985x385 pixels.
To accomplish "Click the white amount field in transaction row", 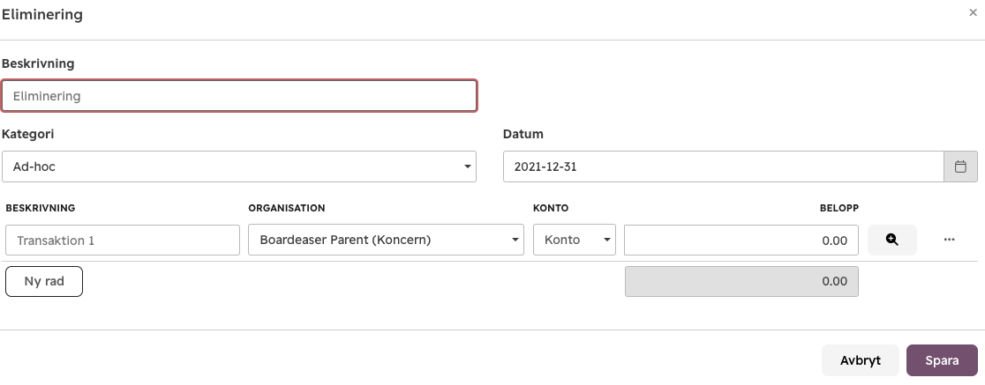I will [x=741, y=241].
